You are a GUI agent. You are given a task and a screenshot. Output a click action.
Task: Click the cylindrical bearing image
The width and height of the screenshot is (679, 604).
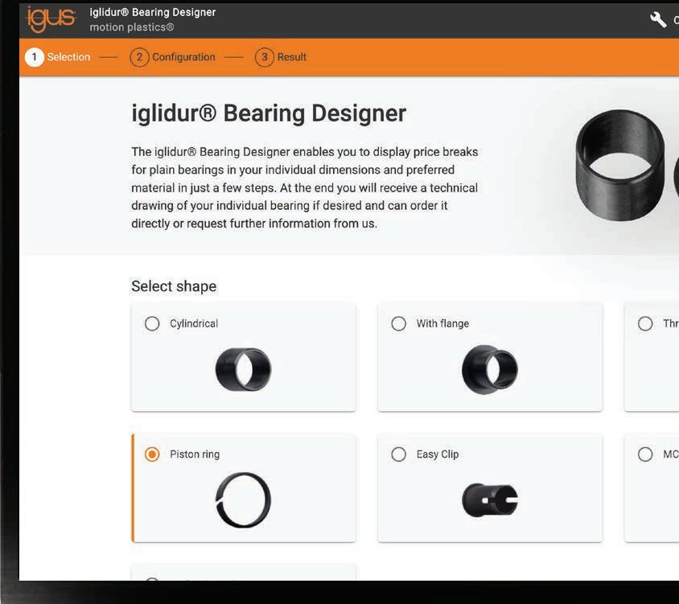point(244,369)
